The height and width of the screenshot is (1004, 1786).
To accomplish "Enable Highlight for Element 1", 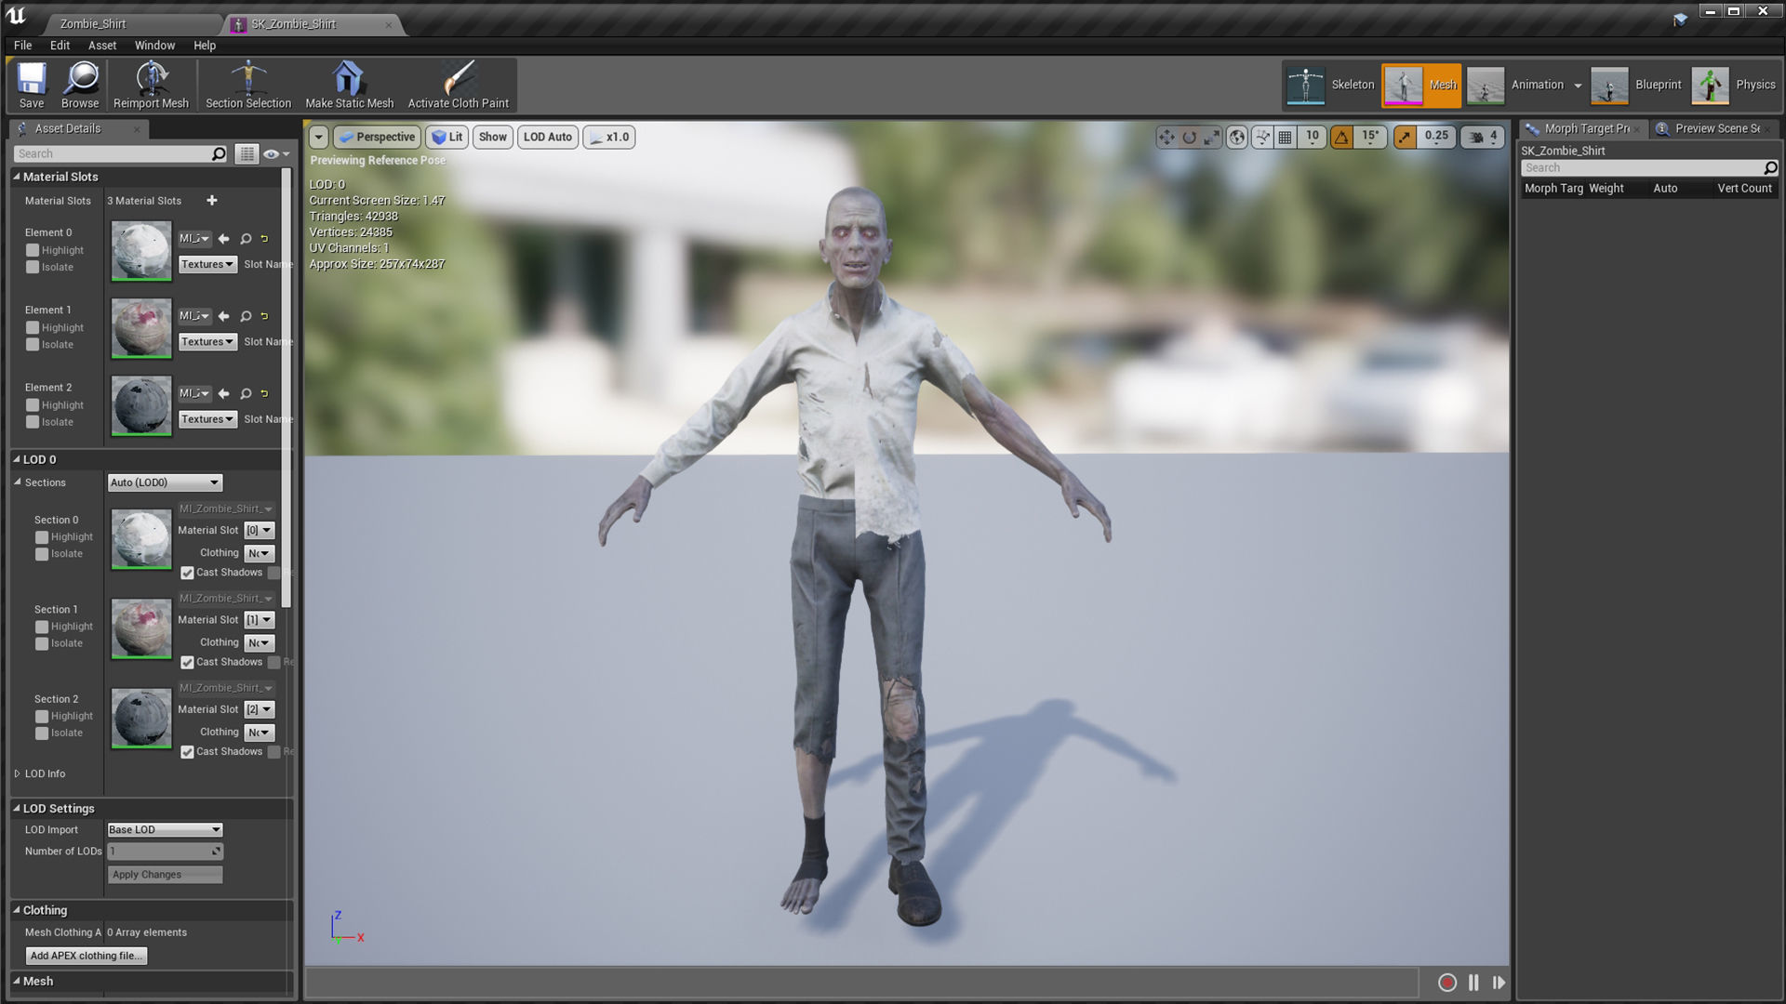I will (x=33, y=327).
